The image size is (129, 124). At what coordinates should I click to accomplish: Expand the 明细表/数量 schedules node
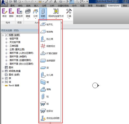[x=3, y=71]
